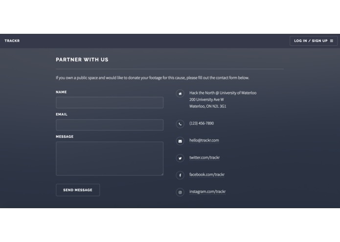Click the Partner With Us heading
The width and height of the screenshot is (340, 242).
[x=82, y=60]
